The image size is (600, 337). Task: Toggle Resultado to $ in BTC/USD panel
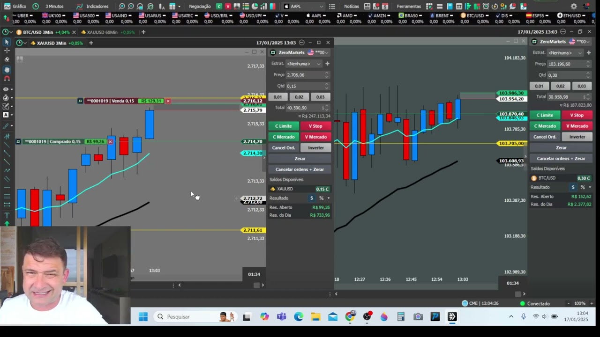(573, 187)
